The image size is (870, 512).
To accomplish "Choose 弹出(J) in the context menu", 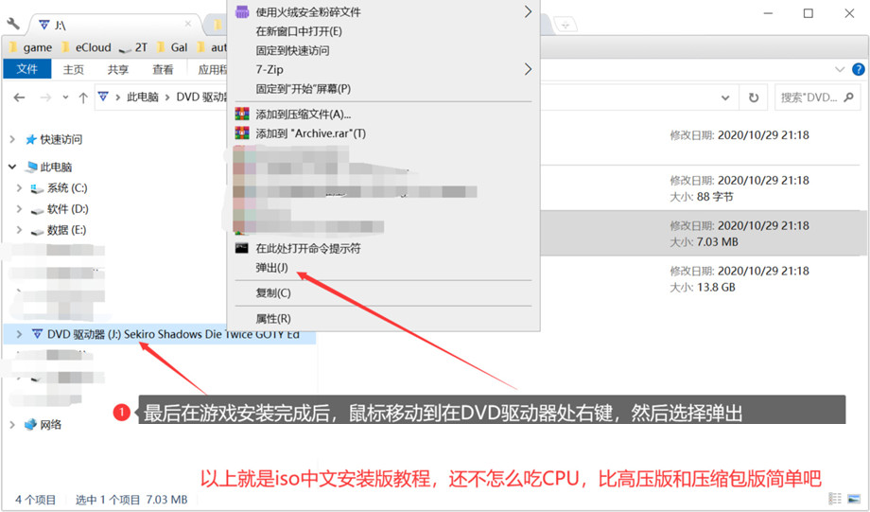I will (x=271, y=268).
